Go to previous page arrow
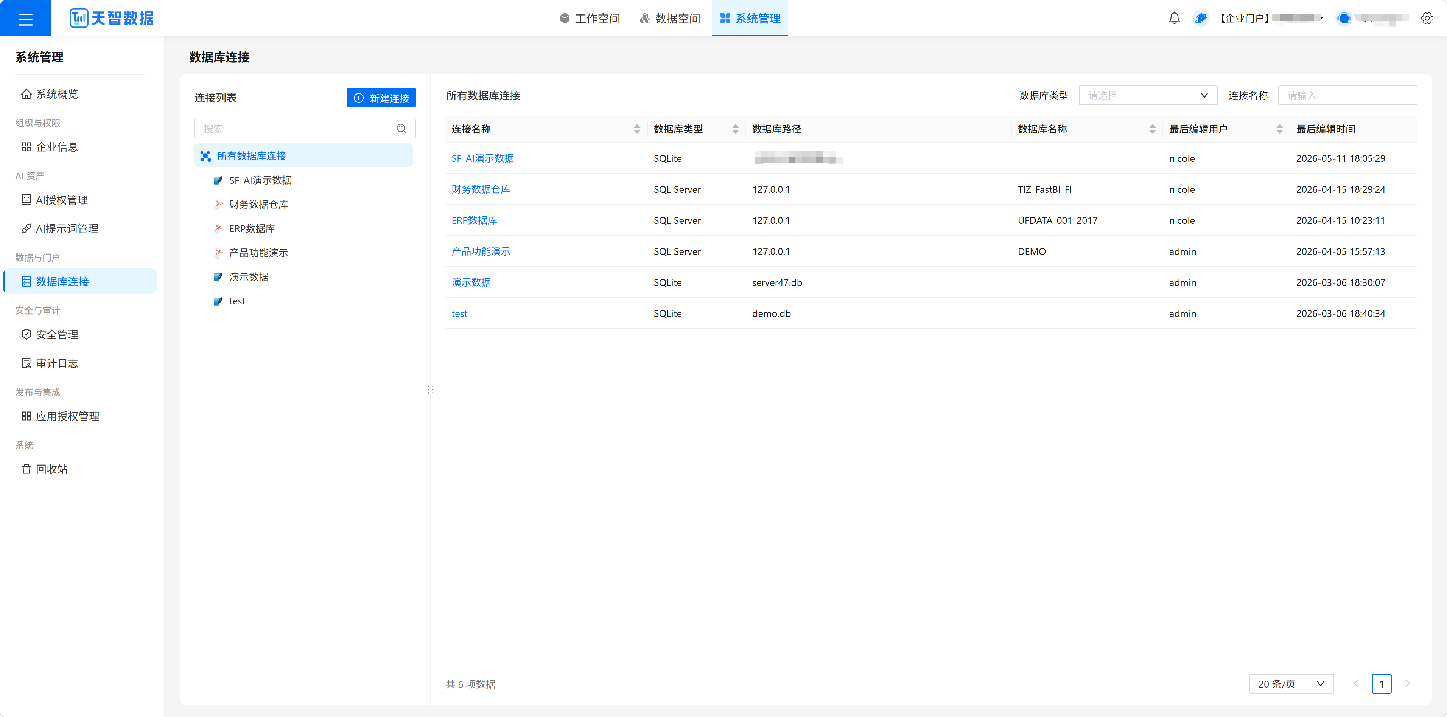Image resolution: width=1447 pixels, height=717 pixels. point(1356,684)
